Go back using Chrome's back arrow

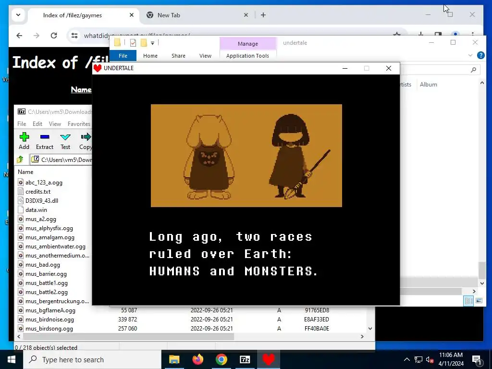[19, 36]
